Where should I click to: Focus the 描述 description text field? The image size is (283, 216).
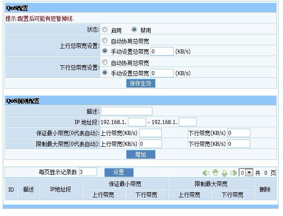click(x=126, y=111)
